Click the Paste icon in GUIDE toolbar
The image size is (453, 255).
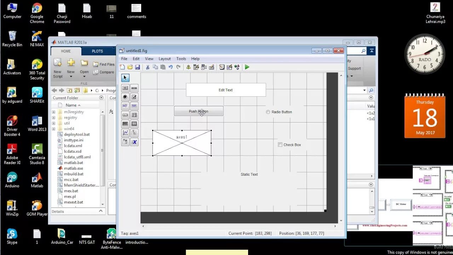[x=163, y=67]
